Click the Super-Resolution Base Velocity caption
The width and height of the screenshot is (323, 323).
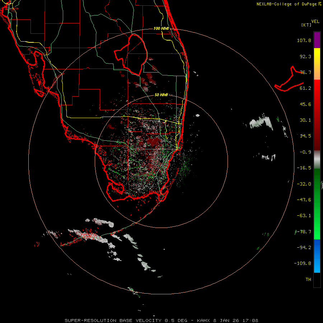pos(161,320)
